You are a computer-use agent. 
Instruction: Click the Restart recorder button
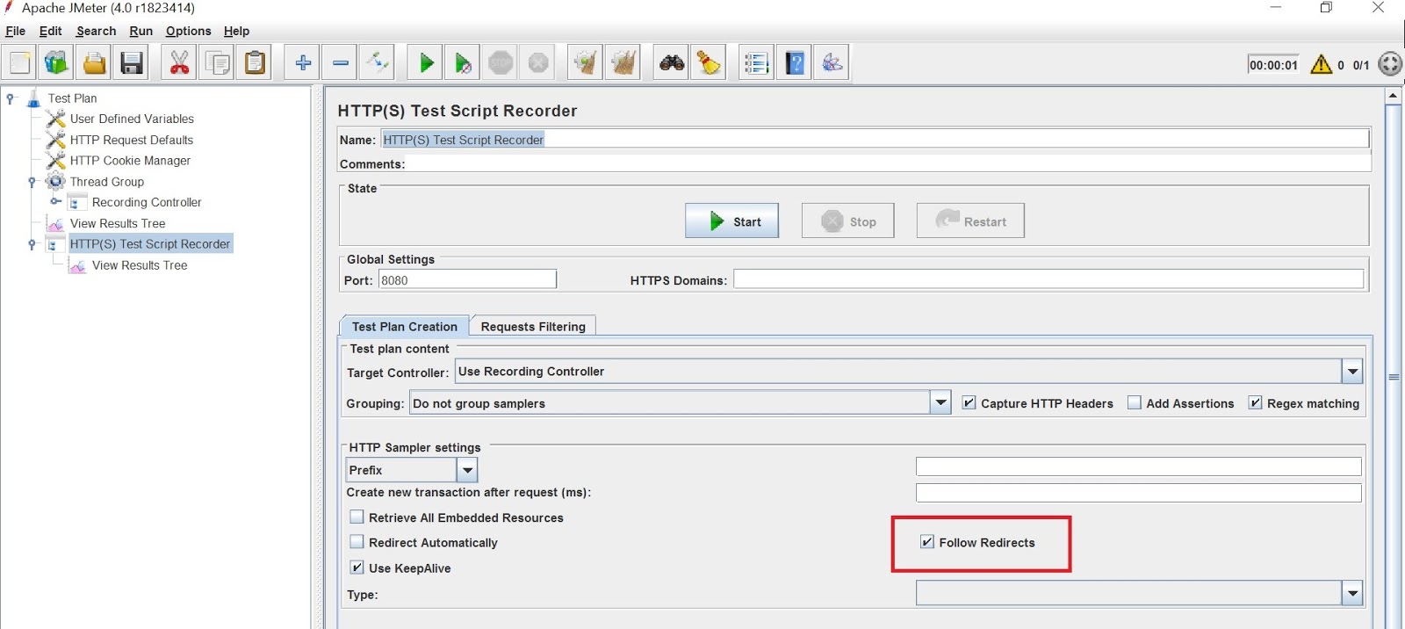coord(970,221)
